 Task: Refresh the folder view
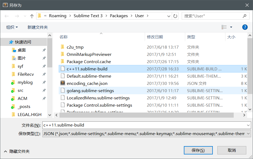(176, 16)
